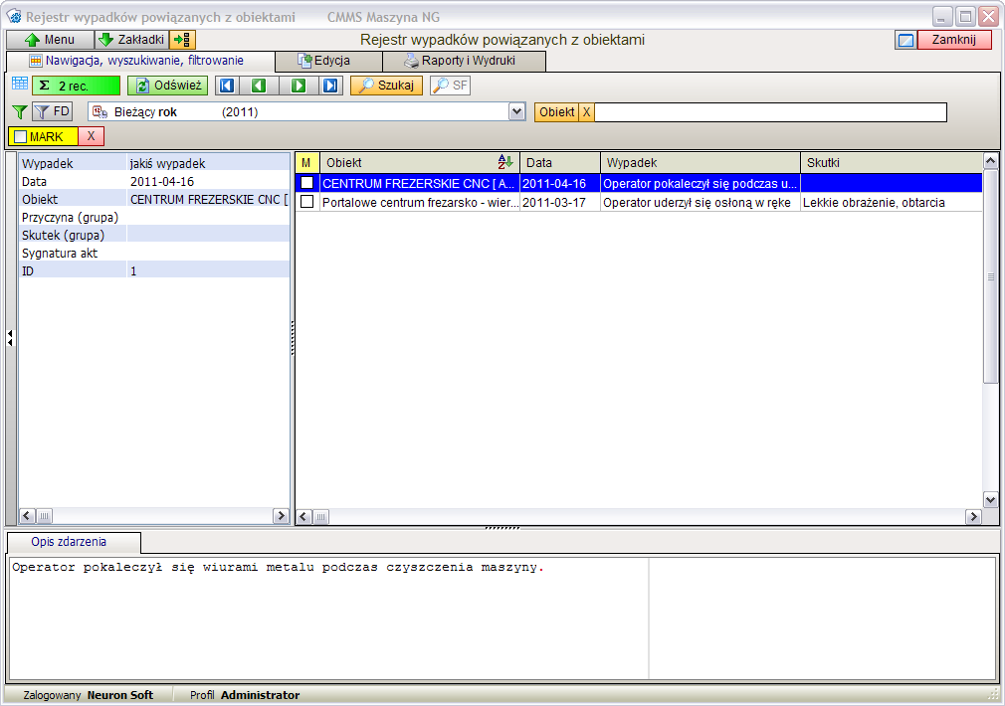Image resolution: width=1005 pixels, height=706 pixels.
Task: Jump to last record icon
Action: click(x=330, y=86)
